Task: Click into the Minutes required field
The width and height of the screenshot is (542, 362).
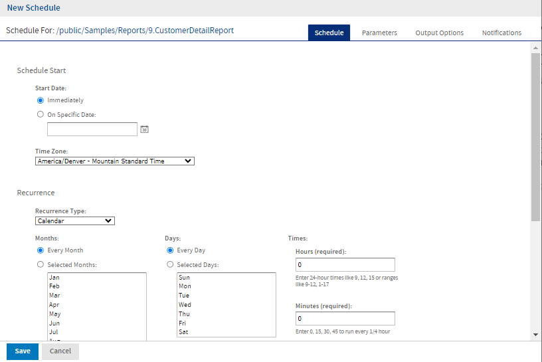Action: [345, 318]
